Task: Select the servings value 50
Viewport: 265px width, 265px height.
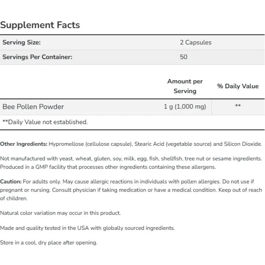Action: (184, 57)
